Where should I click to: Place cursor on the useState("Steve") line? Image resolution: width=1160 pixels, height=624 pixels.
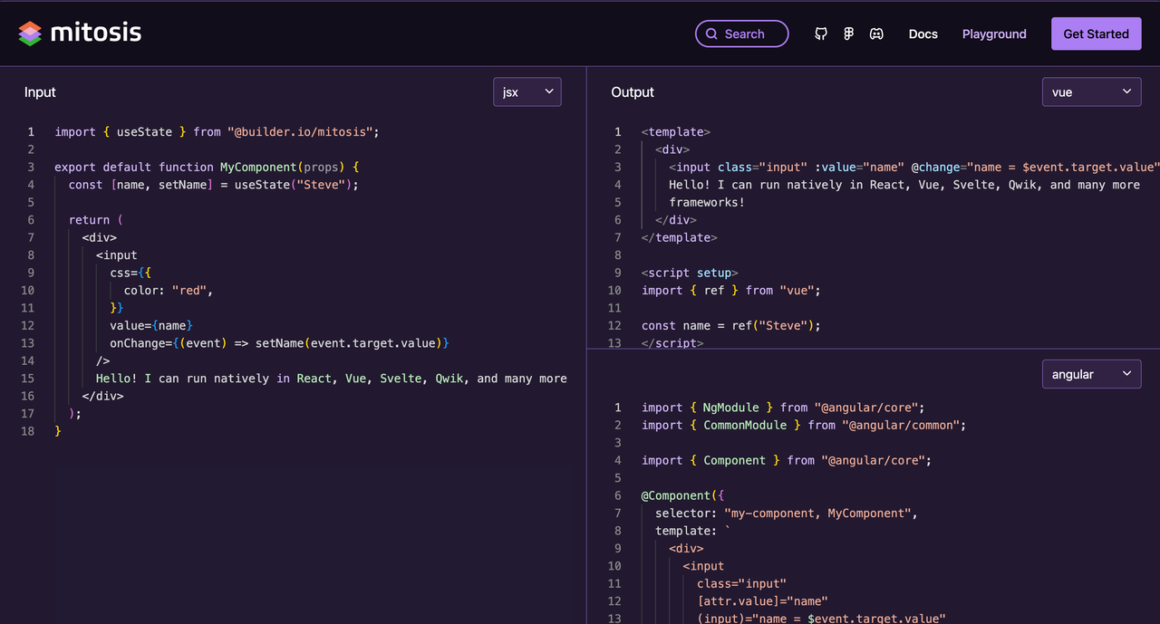(x=214, y=185)
